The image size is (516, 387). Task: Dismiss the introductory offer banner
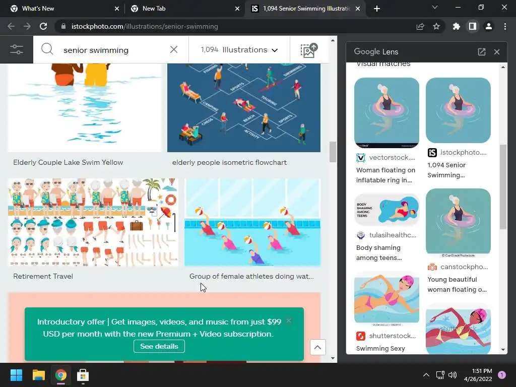(x=289, y=320)
